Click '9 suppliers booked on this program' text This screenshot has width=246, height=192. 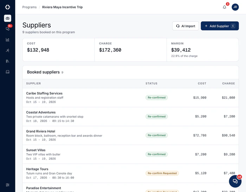48,32
